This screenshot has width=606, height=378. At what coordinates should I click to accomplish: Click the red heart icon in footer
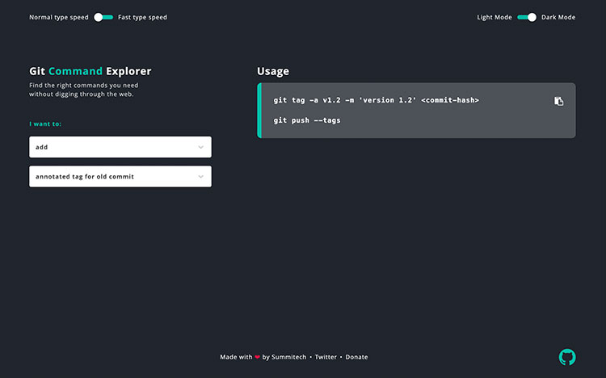pyautogui.click(x=257, y=357)
